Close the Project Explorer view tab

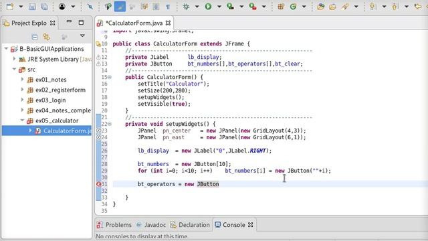(53, 23)
